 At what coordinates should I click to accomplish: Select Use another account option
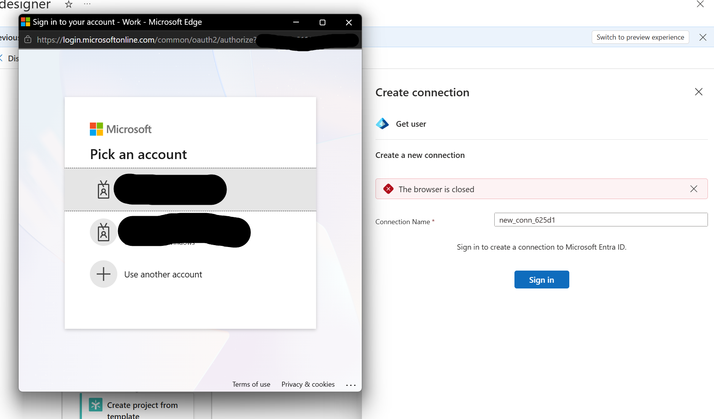coord(190,274)
